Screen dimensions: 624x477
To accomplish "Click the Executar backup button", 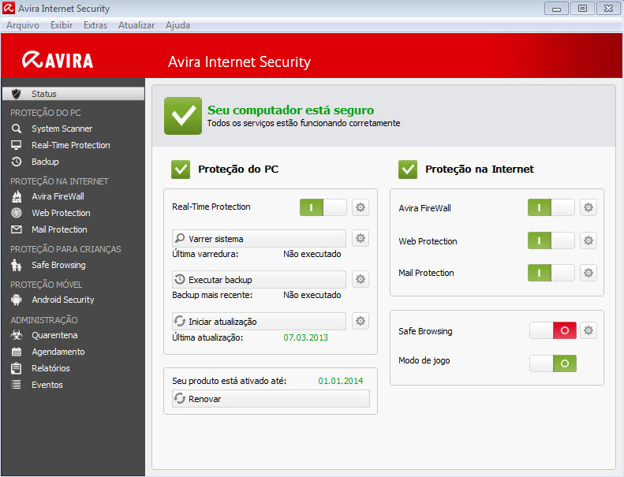I will point(259,279).
